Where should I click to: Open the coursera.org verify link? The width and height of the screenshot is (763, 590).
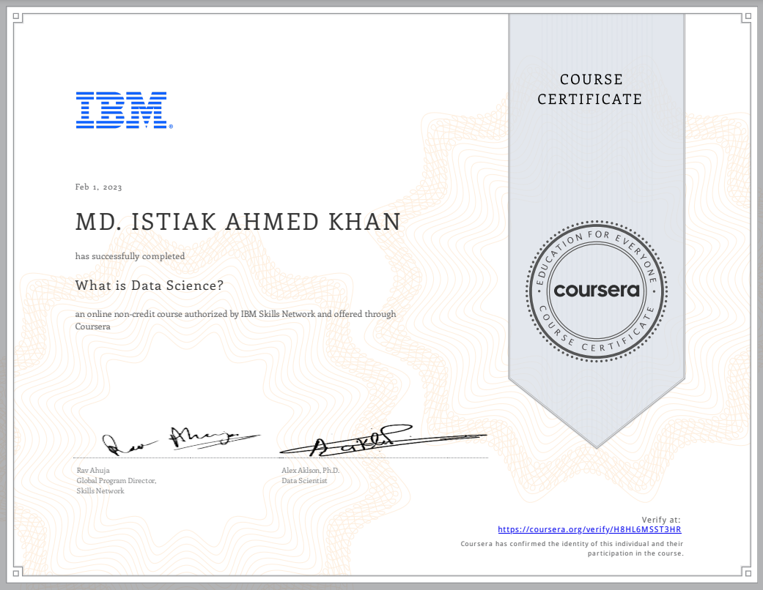589,529
